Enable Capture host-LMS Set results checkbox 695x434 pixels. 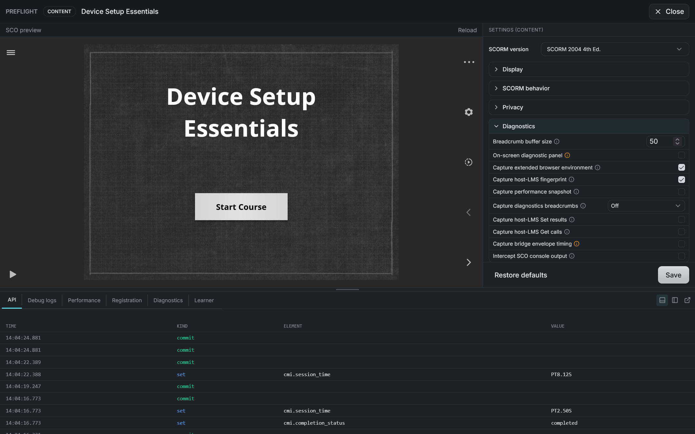tap(681, 220)
